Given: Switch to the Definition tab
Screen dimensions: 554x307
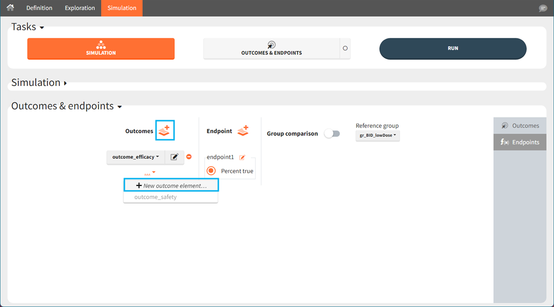Looking at the screenshot, I should (x=39, y=8).
